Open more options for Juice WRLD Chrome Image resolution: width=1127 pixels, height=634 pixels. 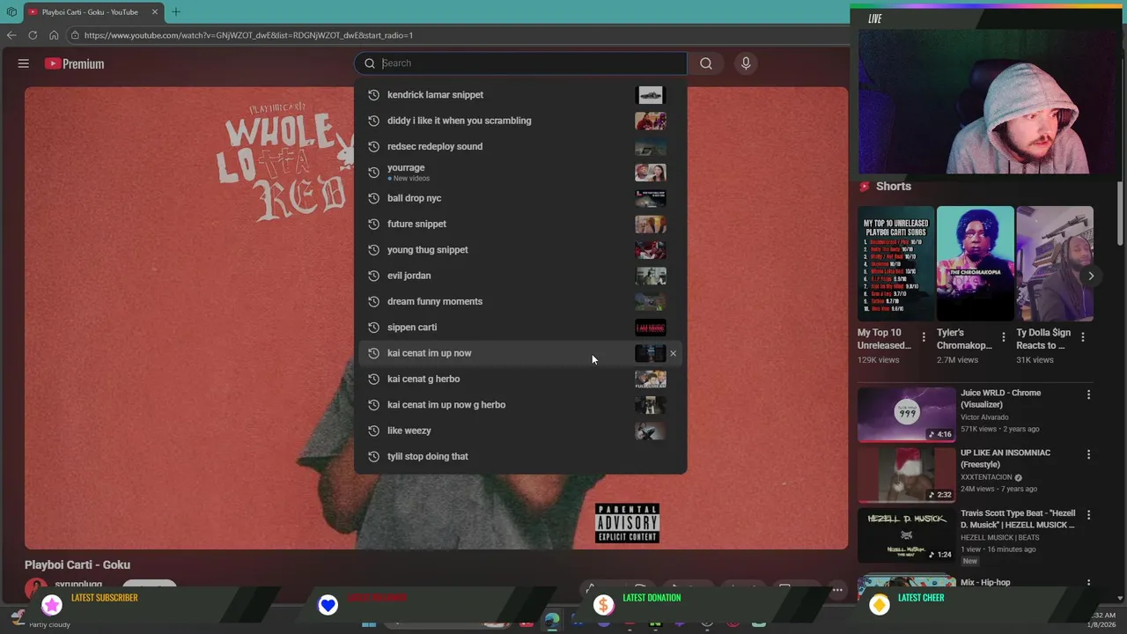(x=1088, y=395)
